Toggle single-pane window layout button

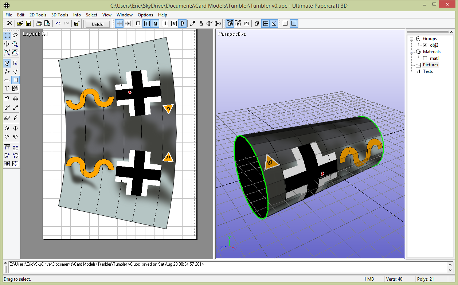[x=285, y=24]
